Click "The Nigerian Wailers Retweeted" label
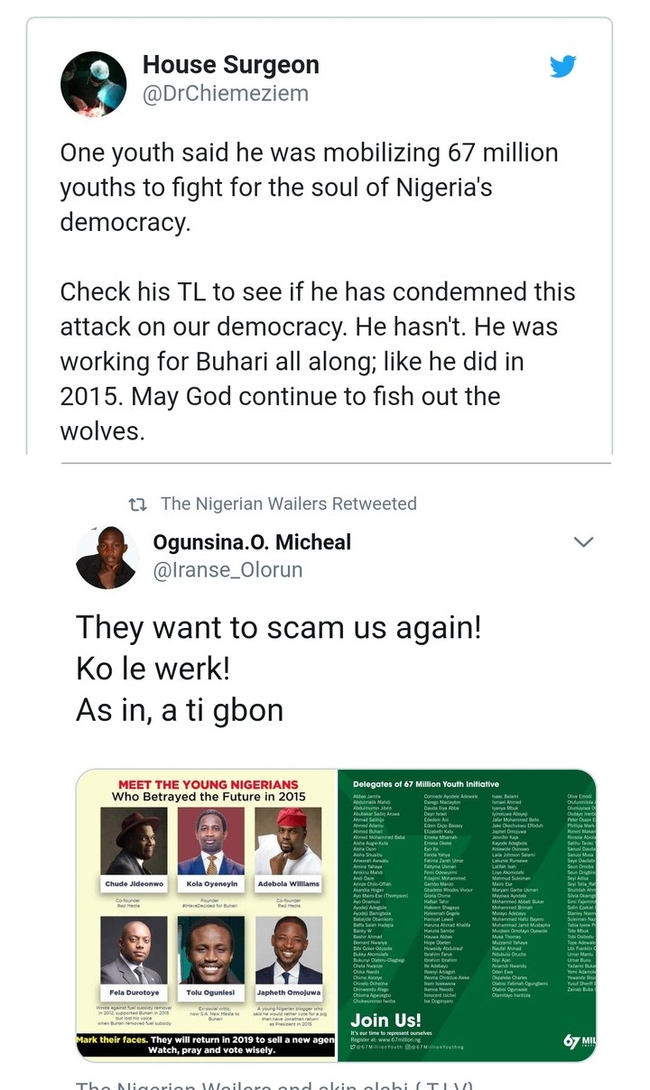This screenshot has height=1090, width=650. coord(288,504)
